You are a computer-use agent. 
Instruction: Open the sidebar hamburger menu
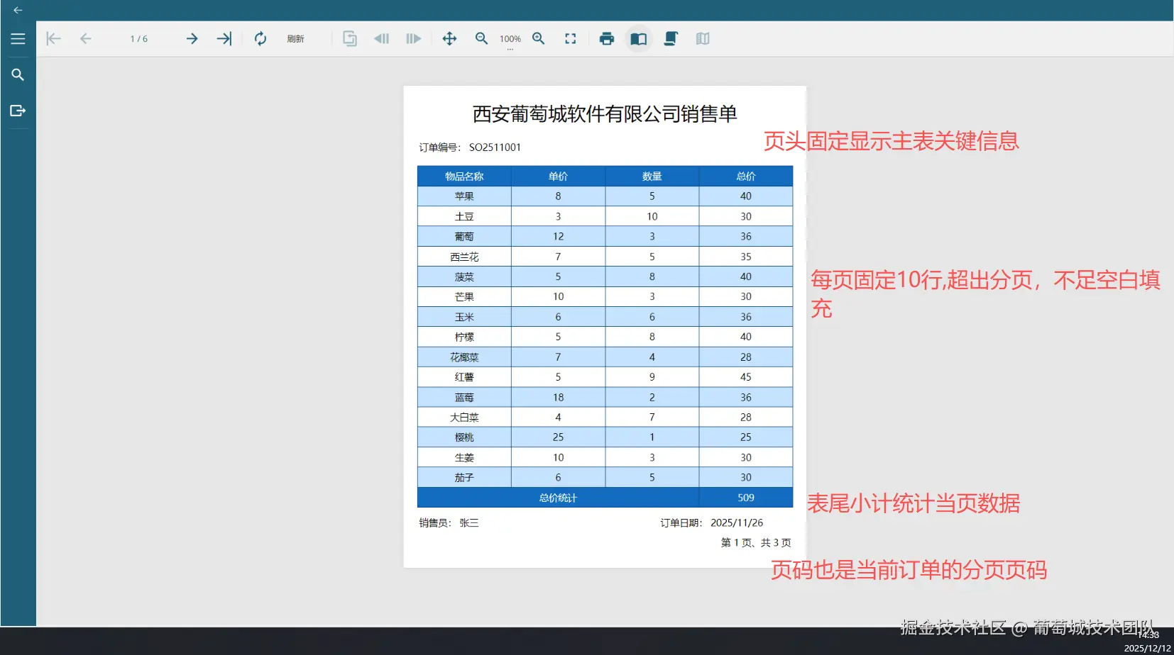(x=18, y=39)
